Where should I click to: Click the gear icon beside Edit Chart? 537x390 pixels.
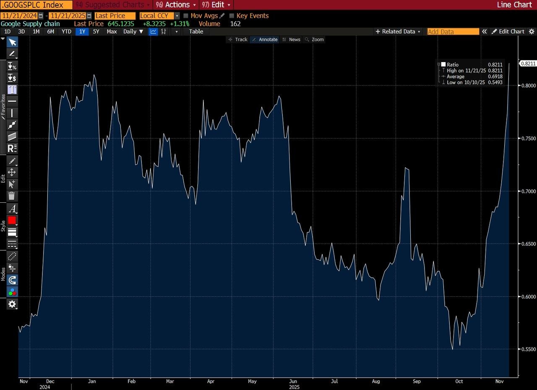[532, 31]
